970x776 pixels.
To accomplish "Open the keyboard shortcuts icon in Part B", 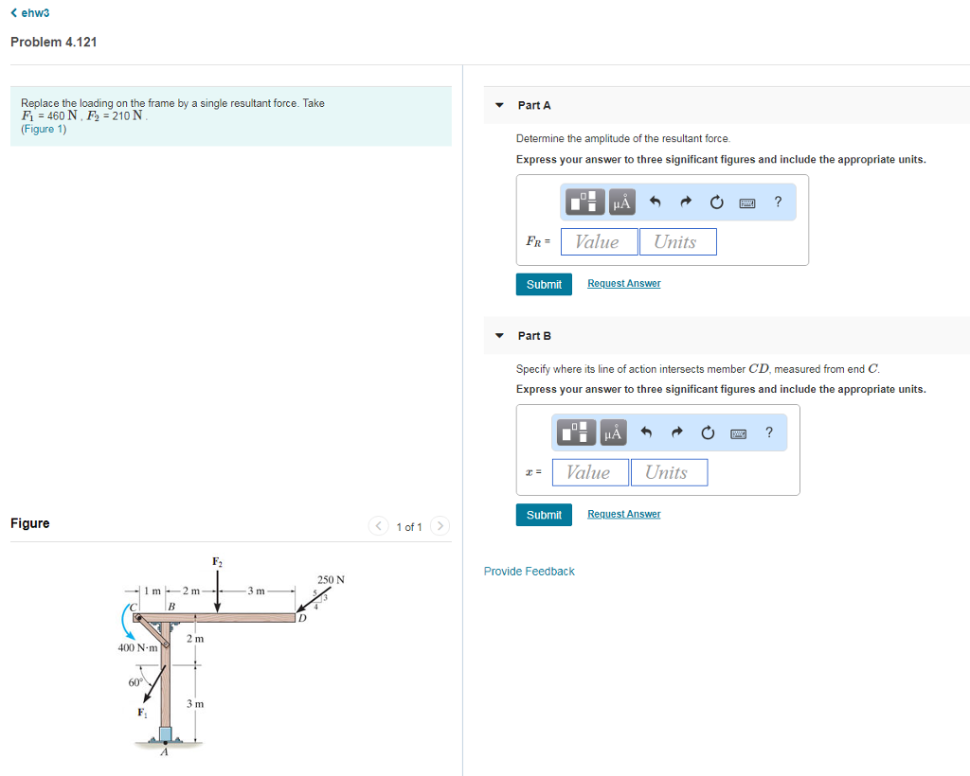I will (739, 432).
